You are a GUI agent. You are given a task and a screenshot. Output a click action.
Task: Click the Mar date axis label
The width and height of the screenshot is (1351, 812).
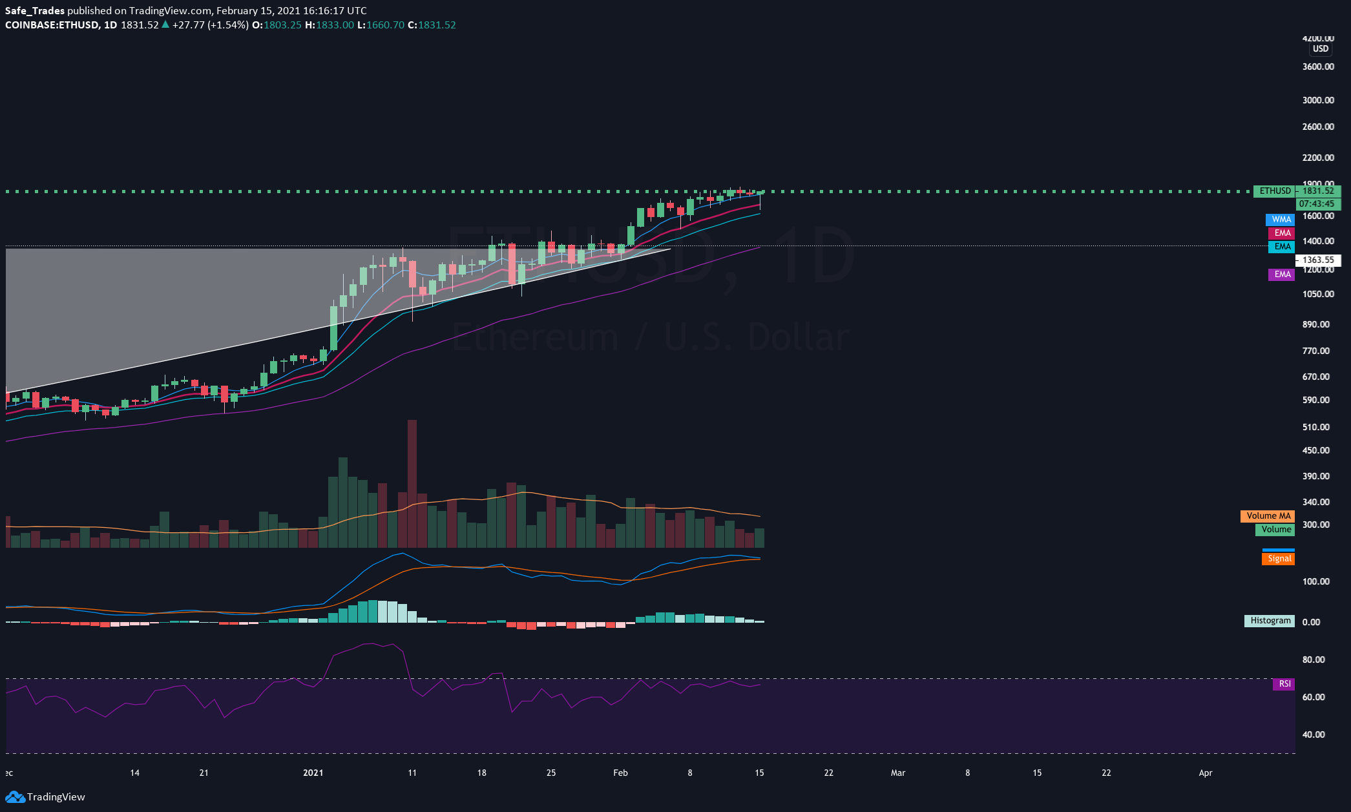[x=898, y=773]
